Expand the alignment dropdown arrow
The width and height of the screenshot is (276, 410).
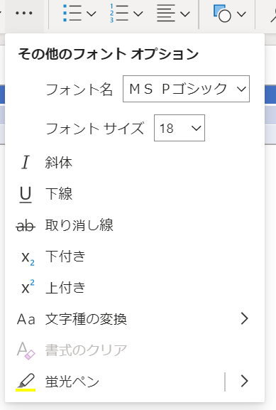pos(185,14)
